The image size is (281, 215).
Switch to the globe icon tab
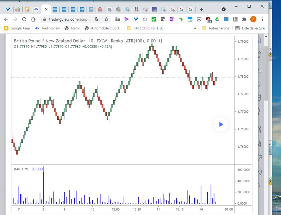tap(118, 9)
